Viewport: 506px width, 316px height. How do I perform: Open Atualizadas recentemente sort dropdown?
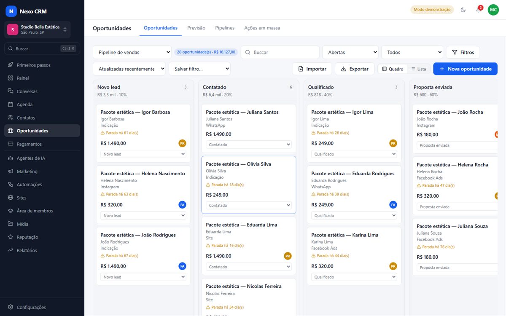click(x=129, y=69)
